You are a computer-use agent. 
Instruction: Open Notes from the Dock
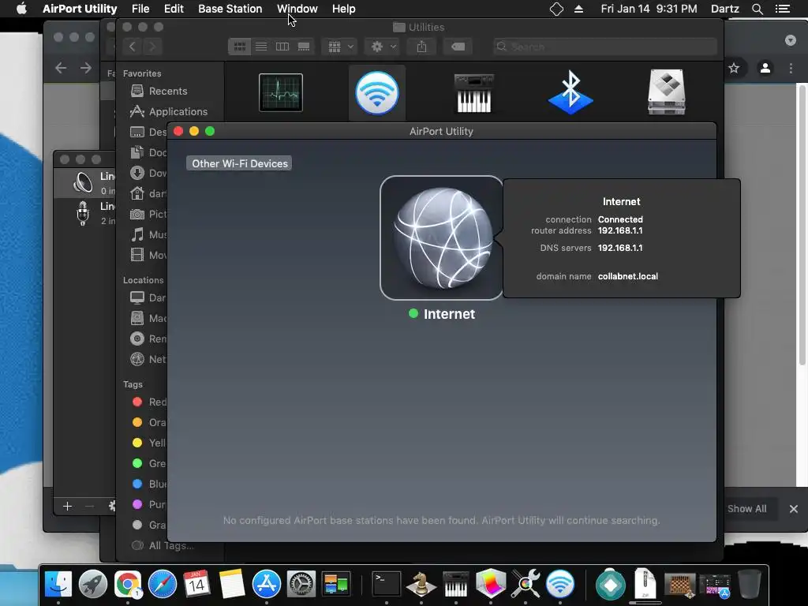point(232,585)
